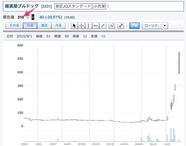
Task: Click the dropdown arrow beside ローソク
Action: [x=165, y=25]
